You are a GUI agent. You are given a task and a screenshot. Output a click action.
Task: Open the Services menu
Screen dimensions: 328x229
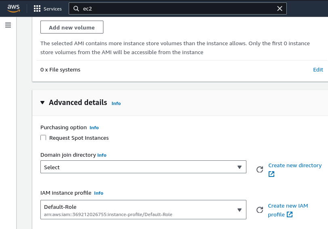(53, 9)
